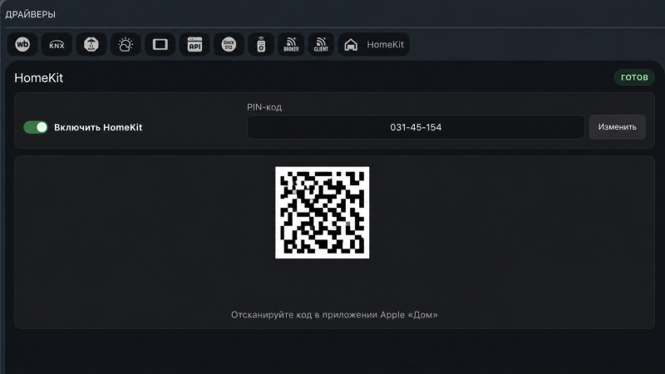Click the HomeKit QR code image

(323, 213)
